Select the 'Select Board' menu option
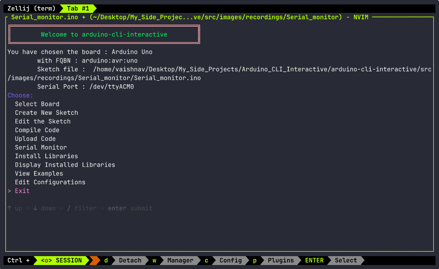The image size is (439, 269). click(x=37, y=104)
